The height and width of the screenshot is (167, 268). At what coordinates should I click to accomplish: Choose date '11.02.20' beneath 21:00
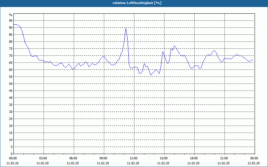pyautogui.click(x=223, y=163)
